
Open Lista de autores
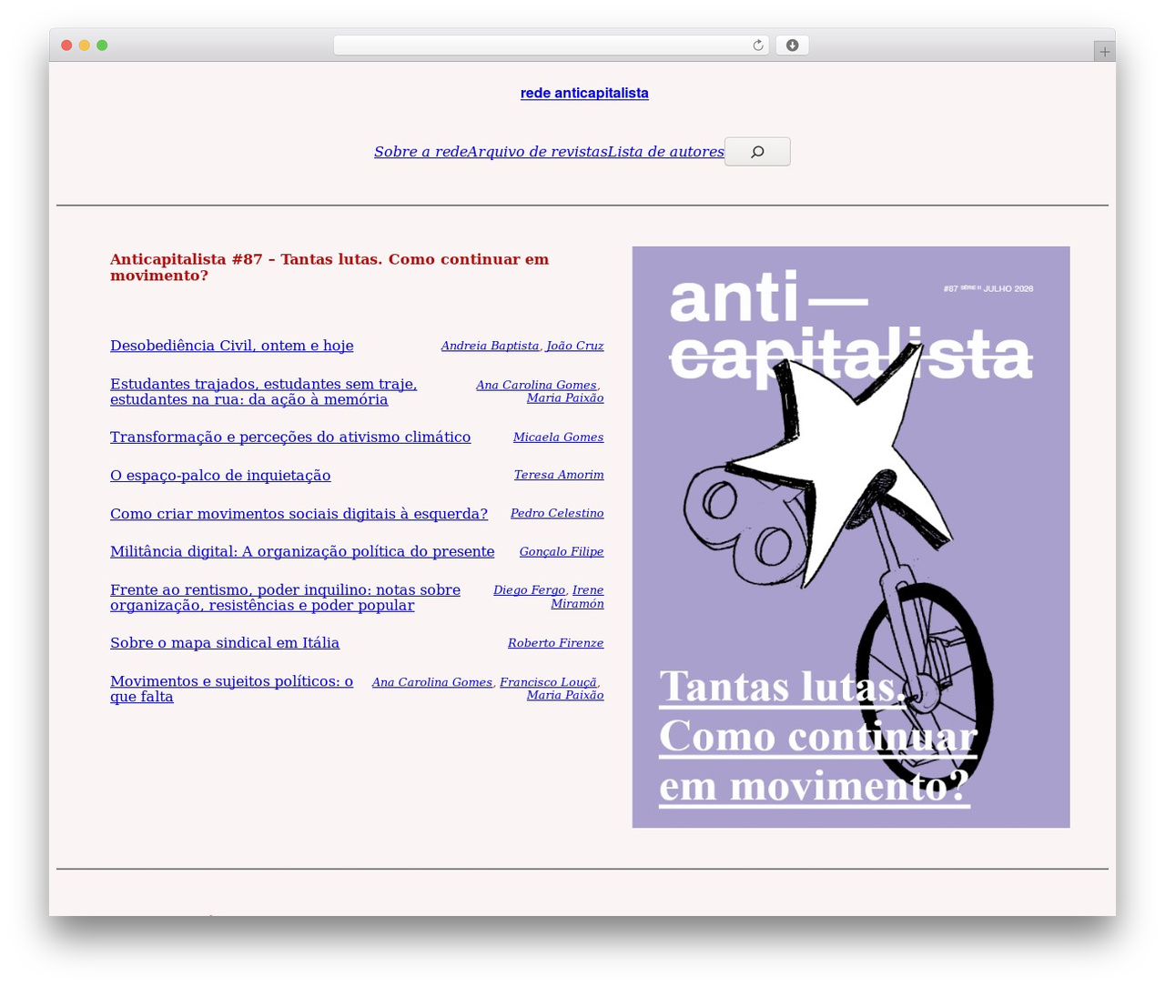(665, 152)
